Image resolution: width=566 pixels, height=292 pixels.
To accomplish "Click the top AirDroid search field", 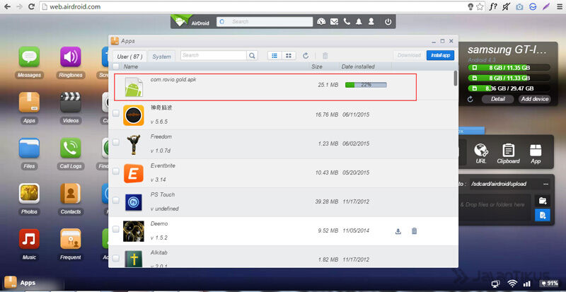I will click(x=265, y=22).
